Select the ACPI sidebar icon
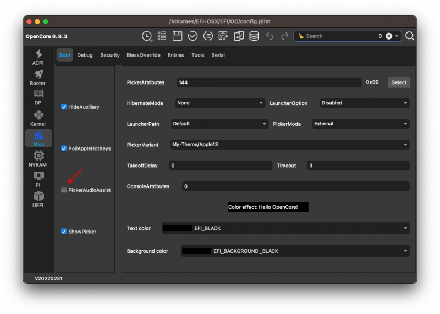This screenshot has width=440, height=314. click(x=38, y=57)
